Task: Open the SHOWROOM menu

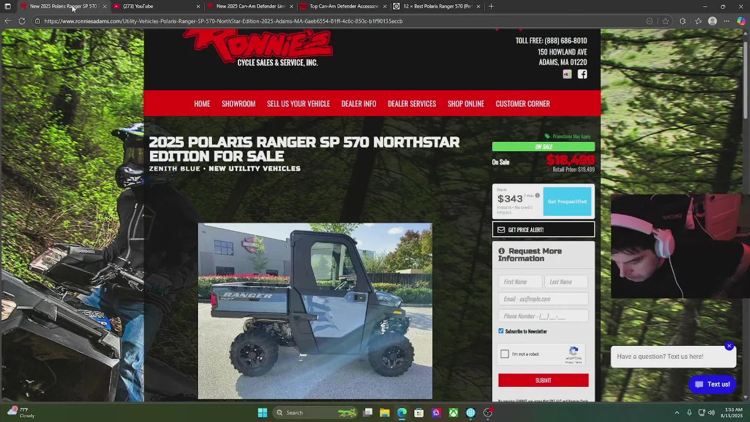Action: click(238, 104)
